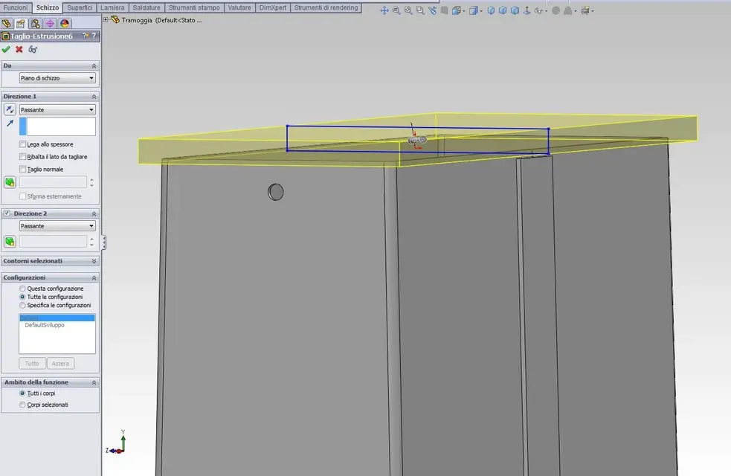This screenshot has height=476, width=731.
Task: Collapse the Da section
Action: [x=94, y=65]
